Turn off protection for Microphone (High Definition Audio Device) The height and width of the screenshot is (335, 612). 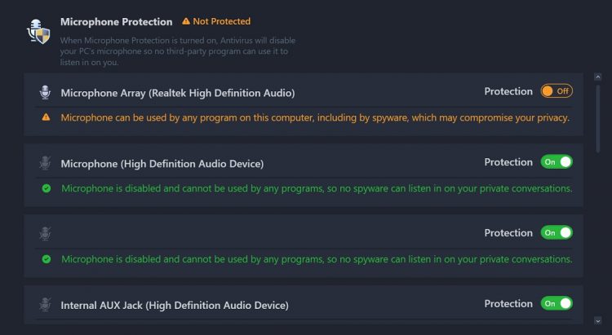(557, 162)
